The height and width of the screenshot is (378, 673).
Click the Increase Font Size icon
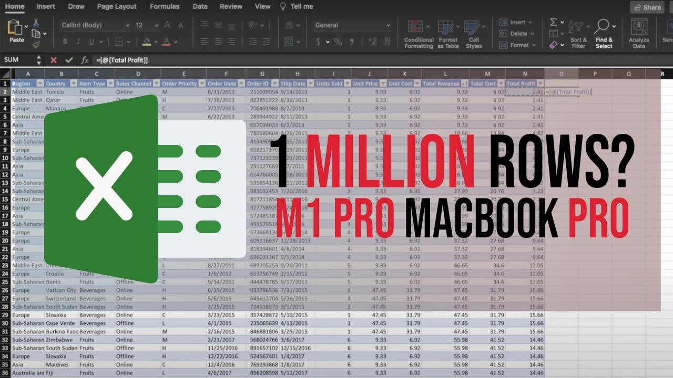[168, 25]
